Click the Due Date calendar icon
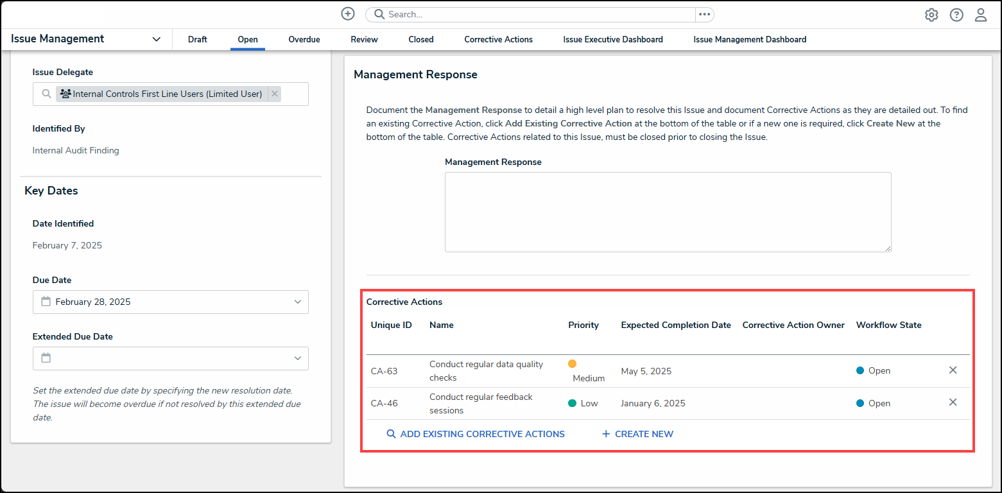Viewport: 1002px width, 493px height. click(46, 302)
